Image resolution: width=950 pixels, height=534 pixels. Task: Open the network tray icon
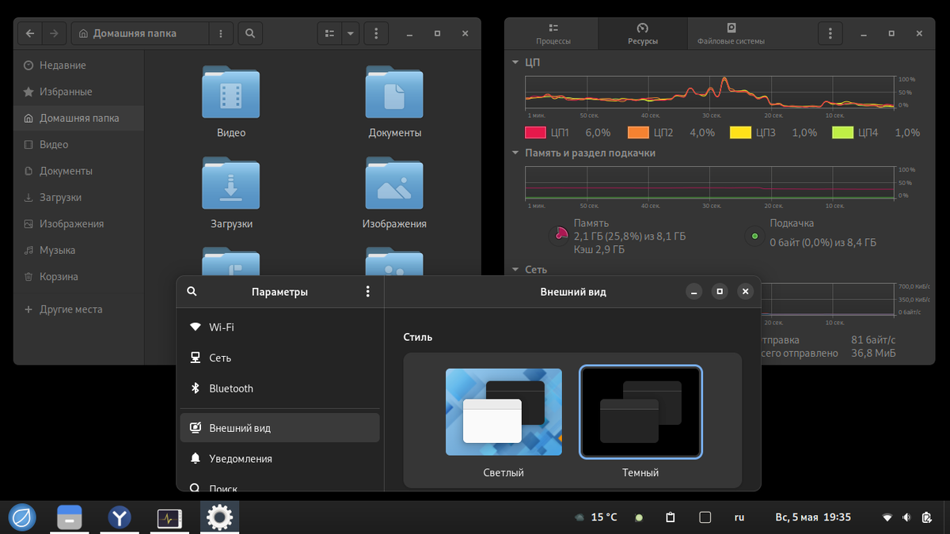point(887,517)
